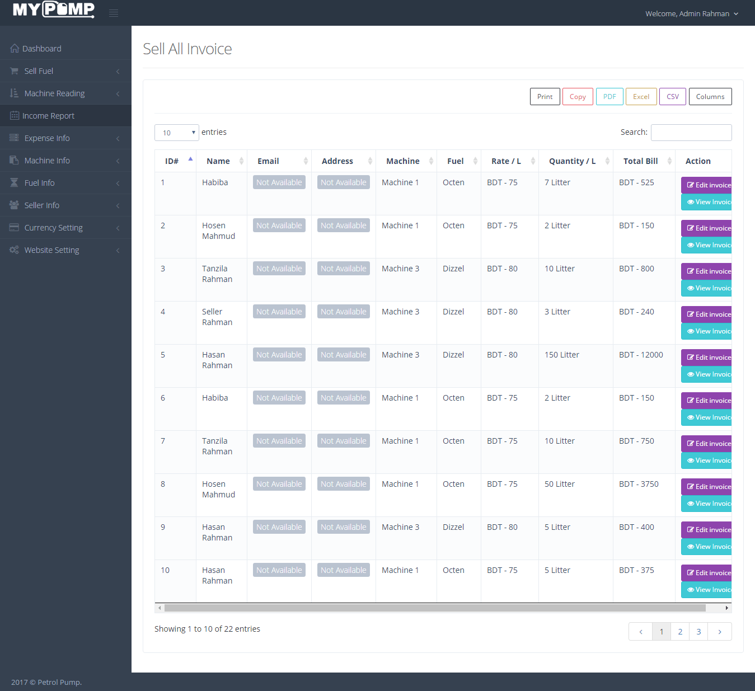This screenshot has height=691, width=755.
Task: Open Machine Reading via its sidebar icon
Action: pyautogui.click(x=13, y=93)
